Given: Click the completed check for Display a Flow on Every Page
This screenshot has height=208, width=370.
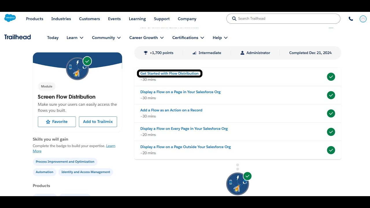Looking at the screenshot, I should (331, 132).
